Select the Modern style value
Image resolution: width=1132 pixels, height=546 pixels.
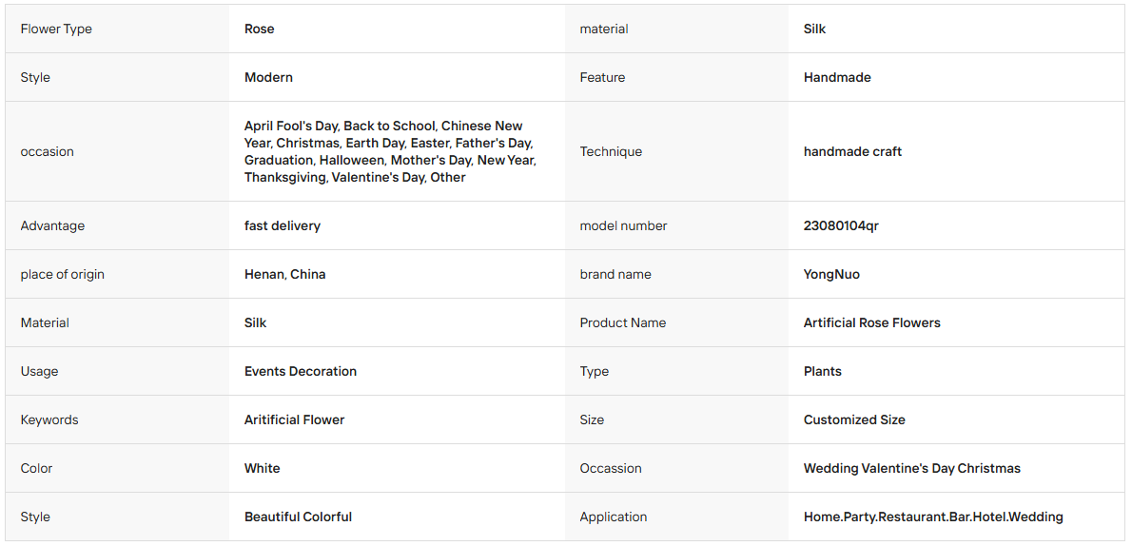click(x=268, y=77)
